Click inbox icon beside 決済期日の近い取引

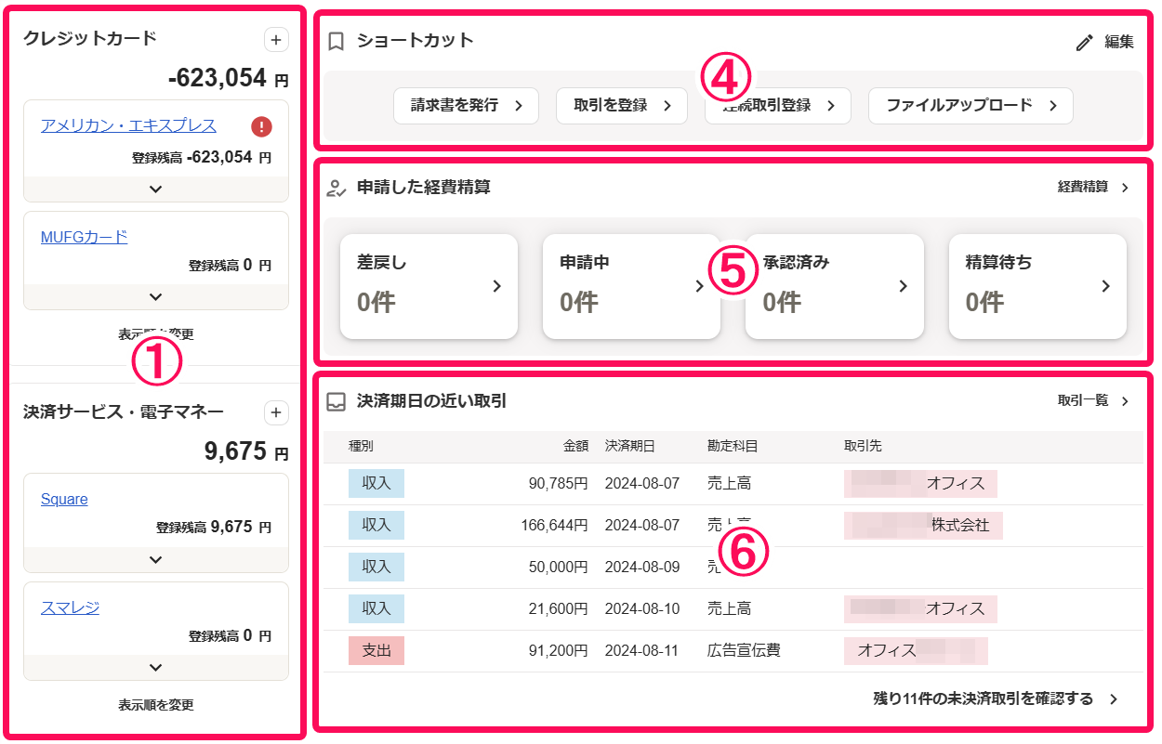pyautogui.click(x=337, y=402)
